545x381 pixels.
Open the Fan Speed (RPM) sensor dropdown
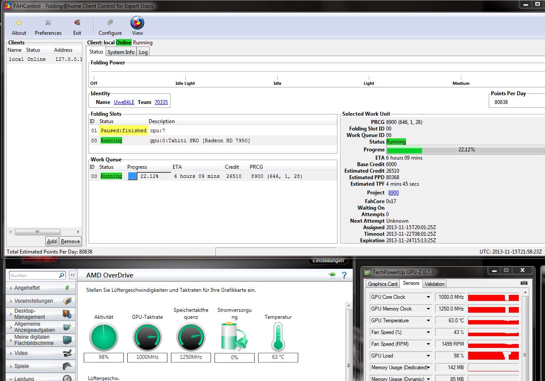(x=428, y=344)
